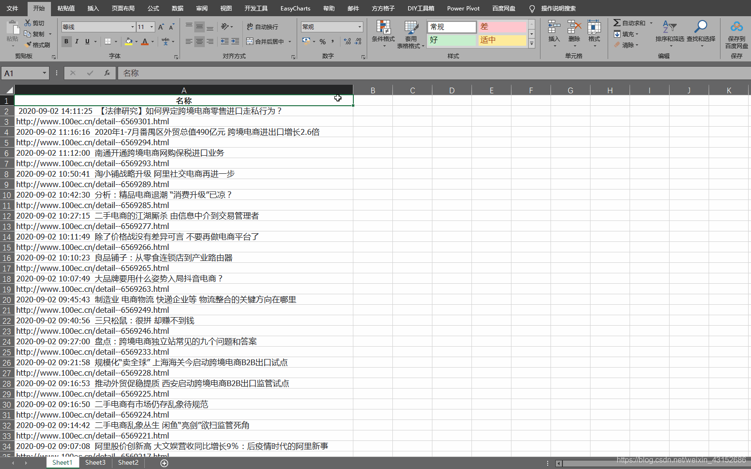The image size is (751, 469).
Task: Click the Cut (剪切) scissors icon
Action: (x=28, y=23)
